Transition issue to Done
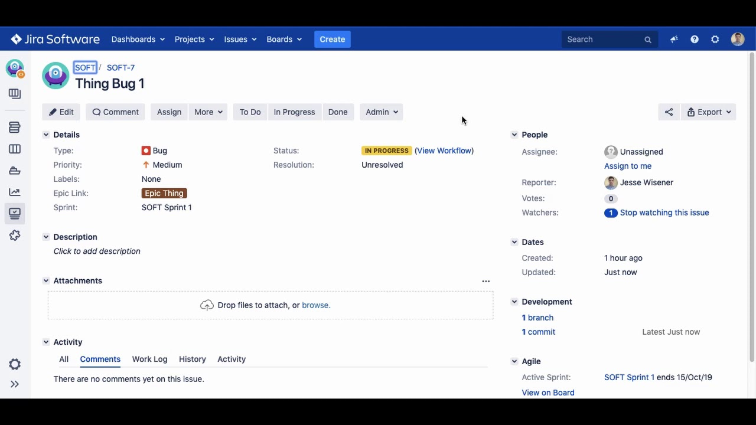The height and width of the screenshot is (425, 756). point(338,112)
